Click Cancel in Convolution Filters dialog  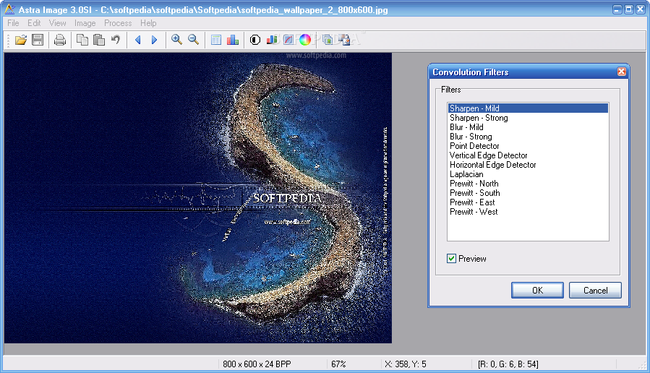tap(595, 290)
